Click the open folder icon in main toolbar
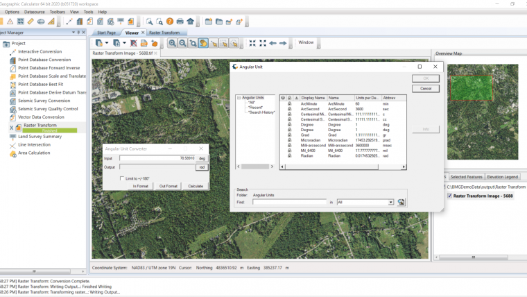The width and height of the screenshot is (527, 297). tap(219, 22)
